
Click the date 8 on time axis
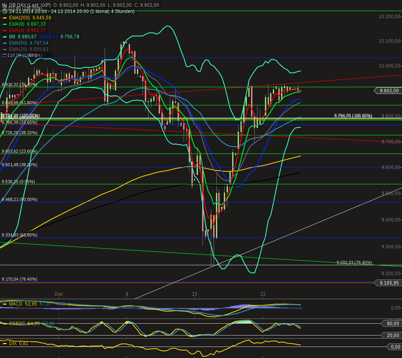click(127, 294)
